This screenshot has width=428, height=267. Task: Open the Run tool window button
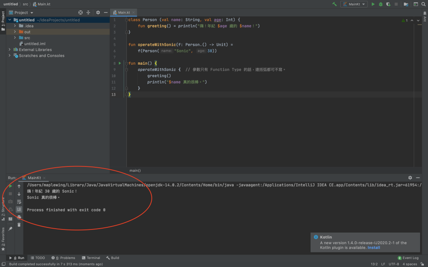tap(17, 258)
